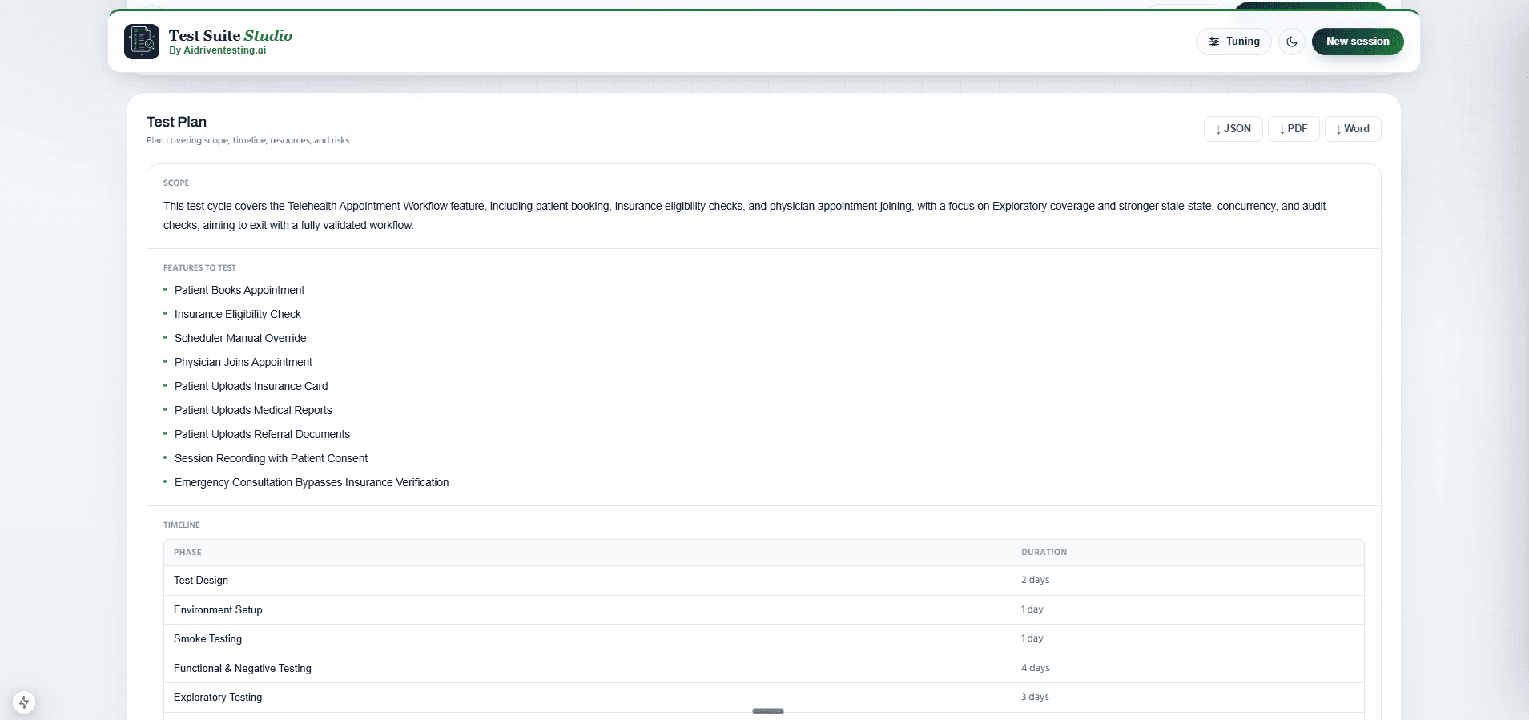Click Insurance Eligibility Check list item

point(238,314)
